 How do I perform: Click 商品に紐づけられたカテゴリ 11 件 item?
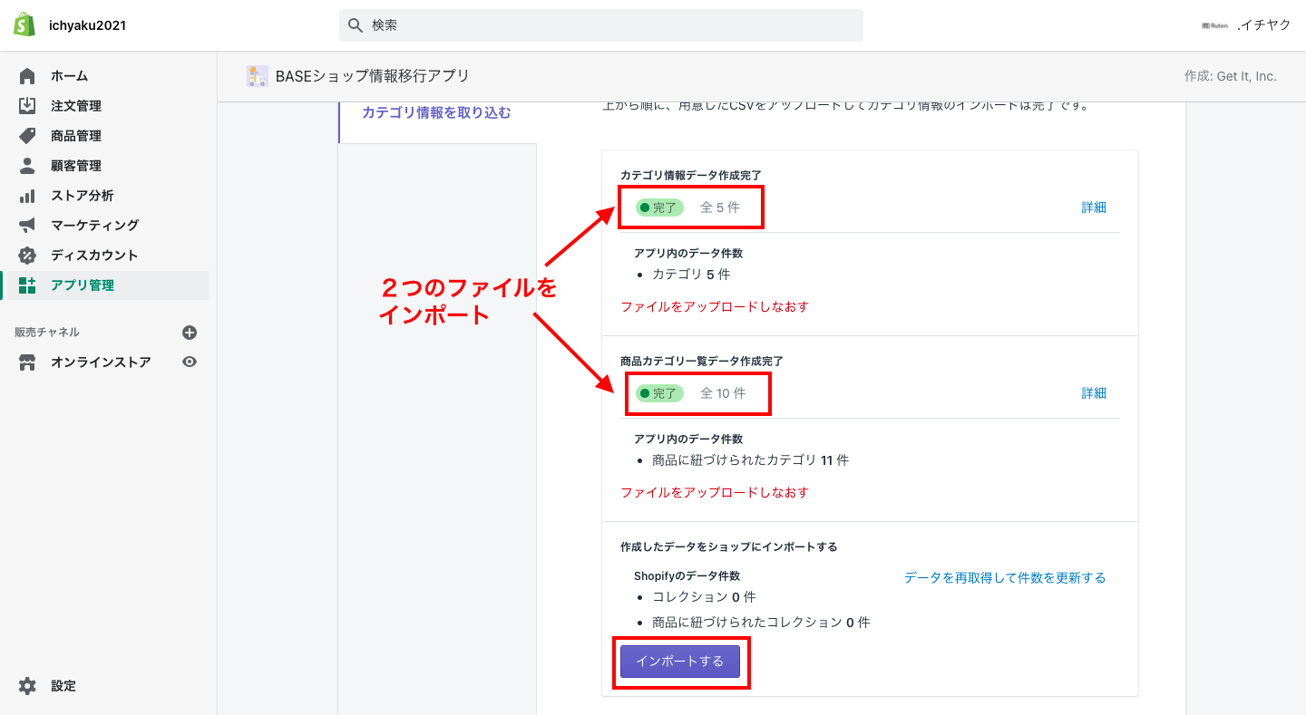[x=751, y=459]
